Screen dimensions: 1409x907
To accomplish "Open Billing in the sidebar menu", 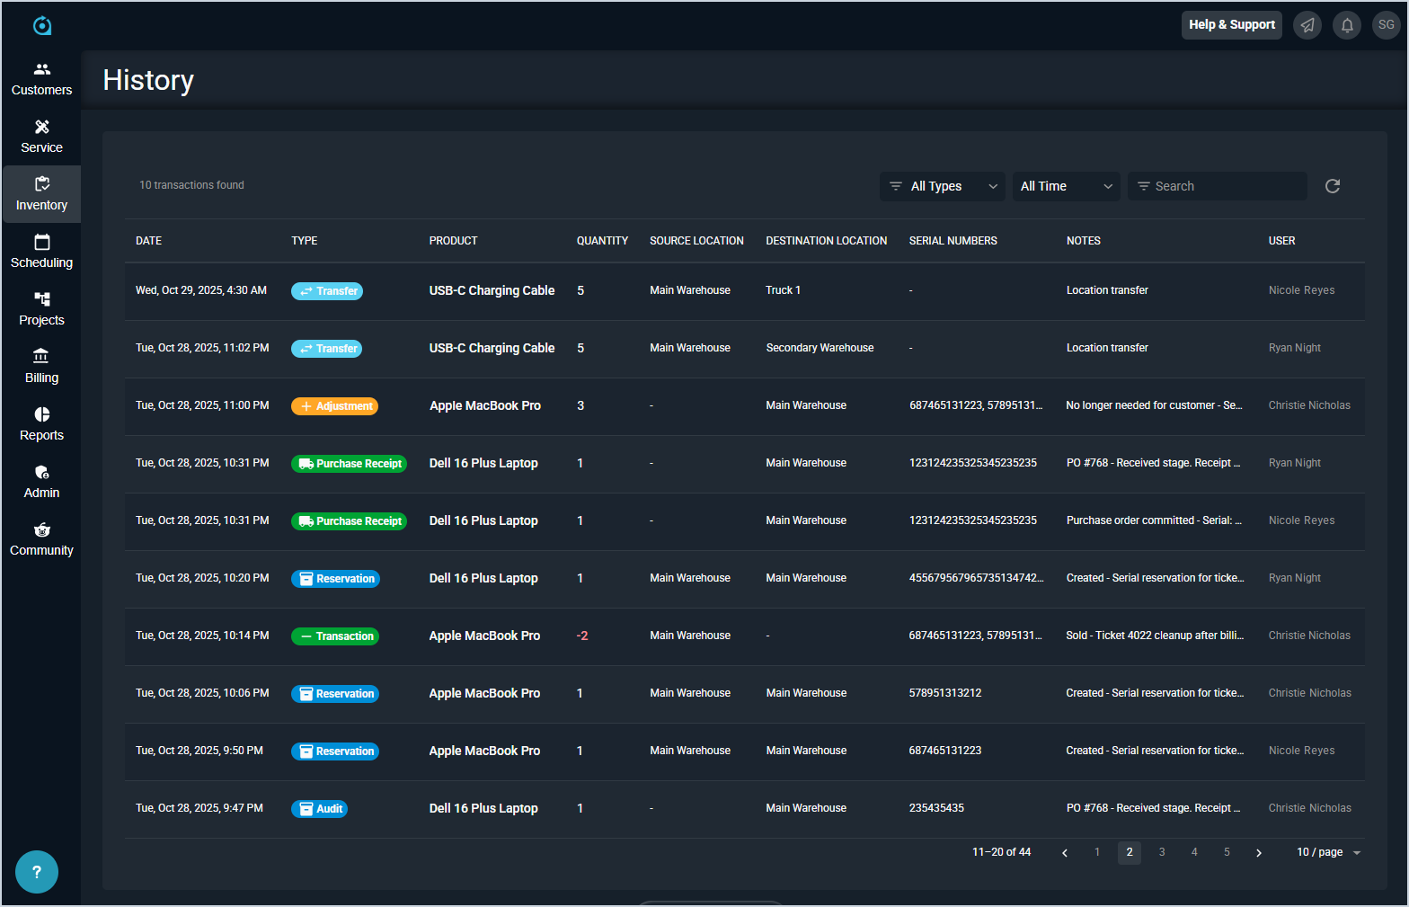I will click(41, 367).
